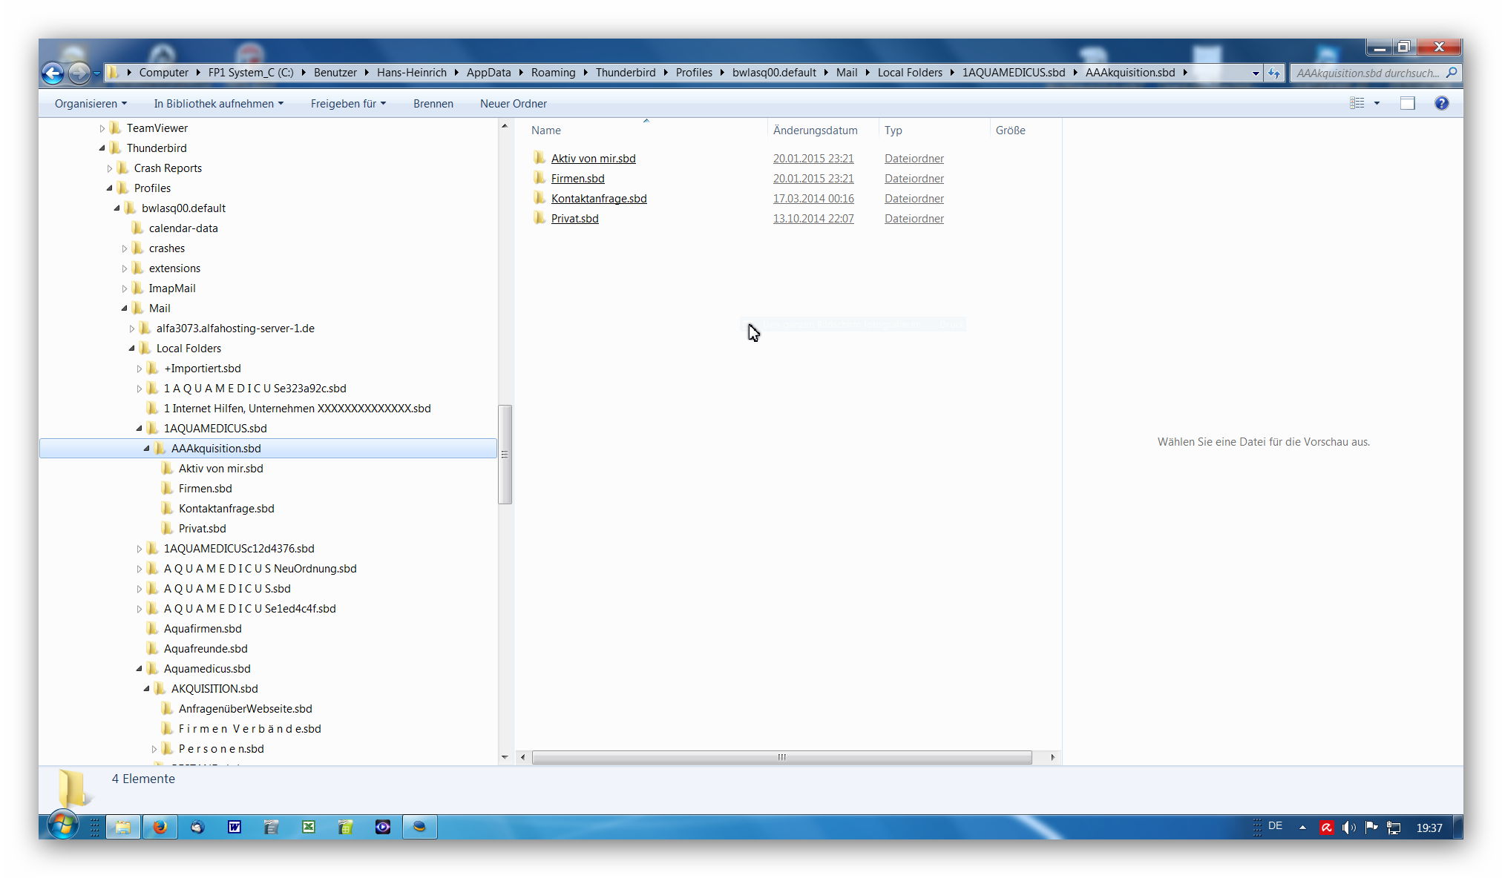
Task: Open Help with the question mark icon
Action: point(1441,103)
